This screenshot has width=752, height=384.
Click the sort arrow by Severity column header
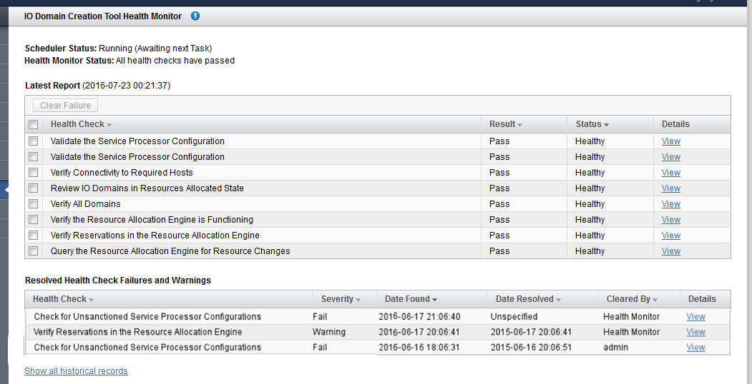pyautogui.click(x=358, y=300)
